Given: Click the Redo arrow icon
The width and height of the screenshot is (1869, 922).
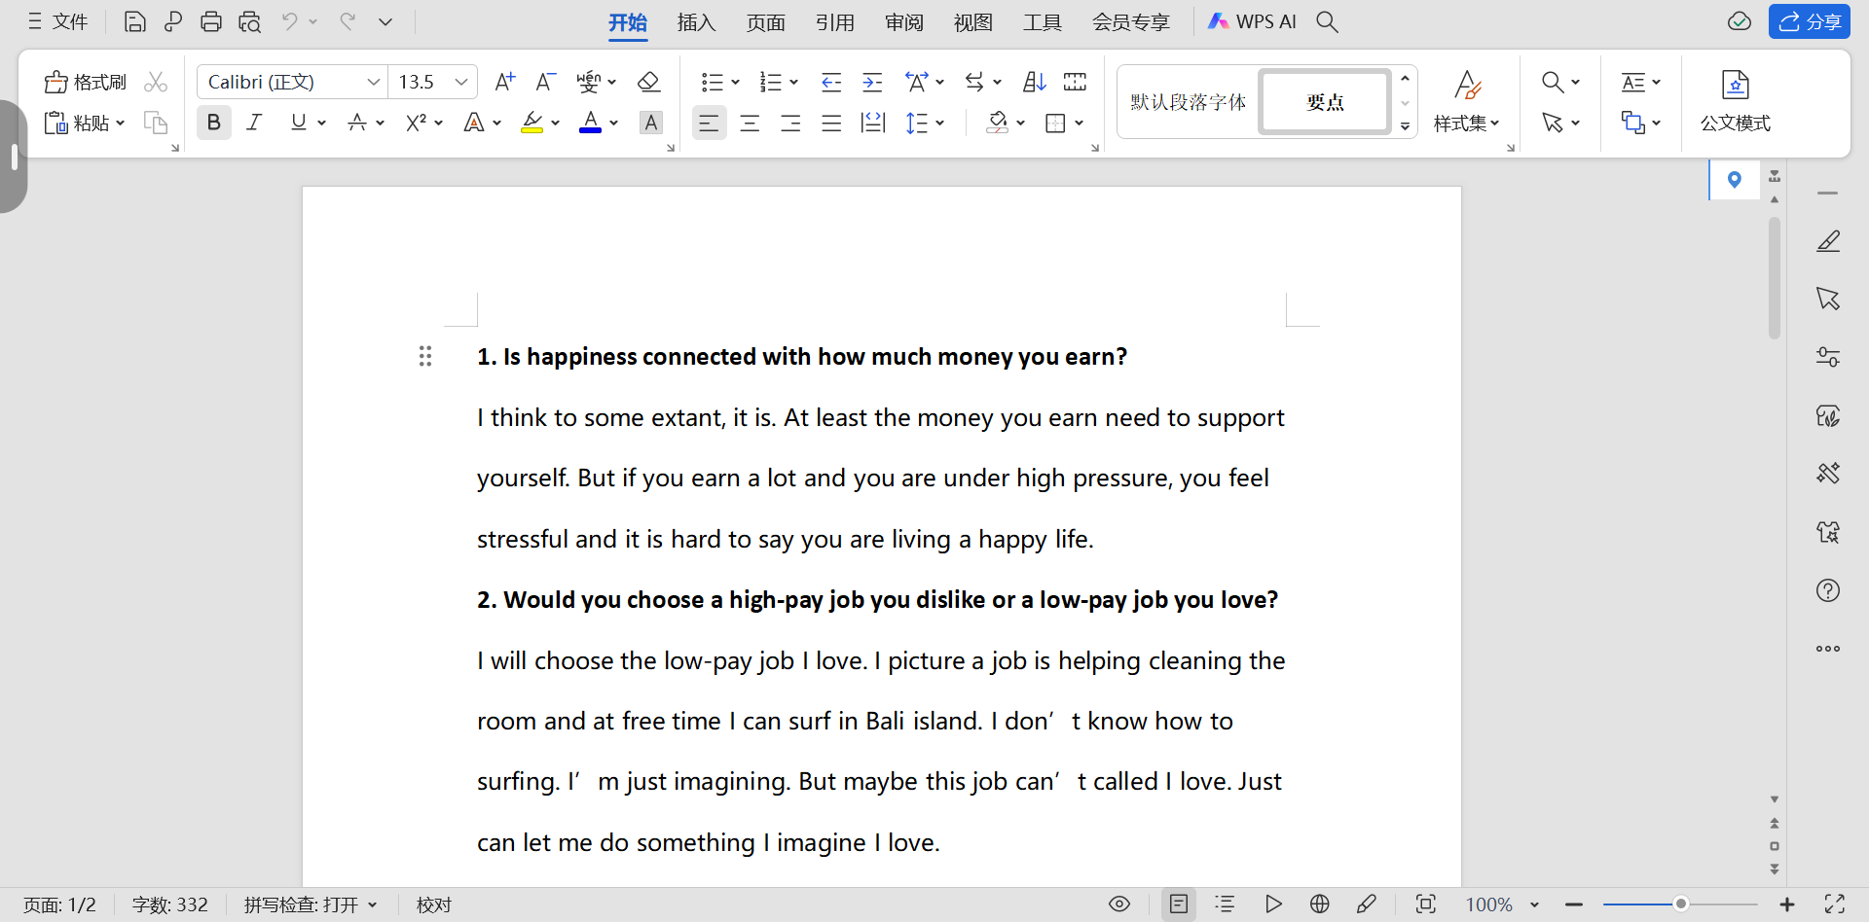Looking at the screenshot, I should pos(348,21).
